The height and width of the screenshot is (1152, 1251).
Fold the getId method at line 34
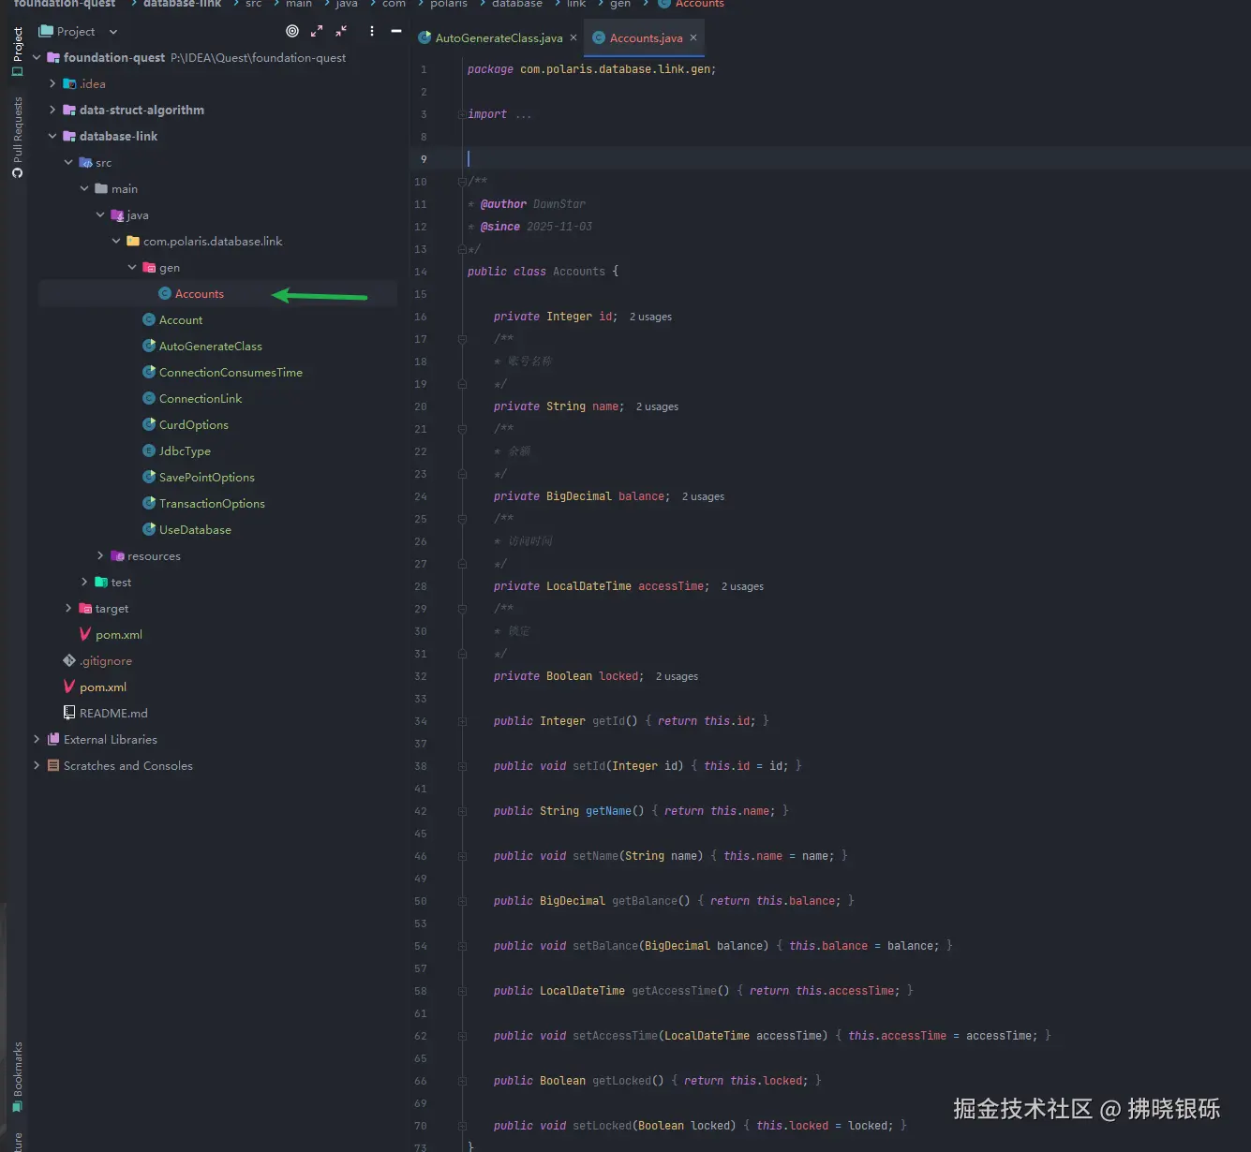tap(461, 721)
